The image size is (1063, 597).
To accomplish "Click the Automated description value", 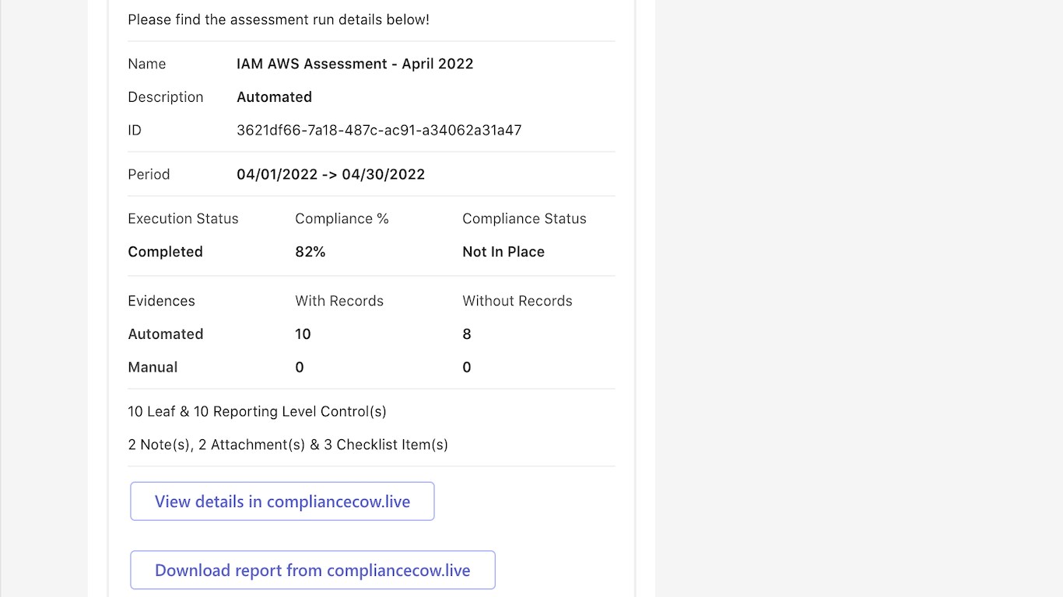I will coord(274,97).
